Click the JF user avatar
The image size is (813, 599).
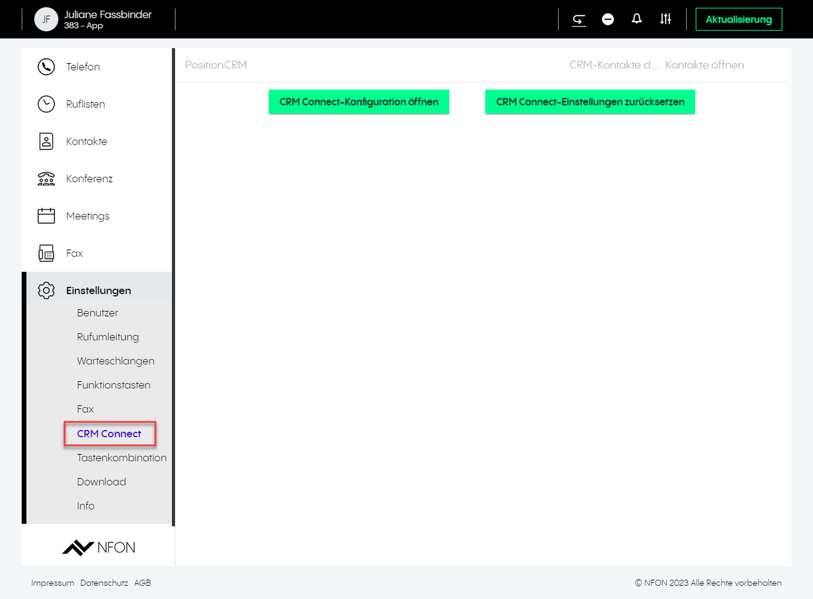tap(46, 20)
